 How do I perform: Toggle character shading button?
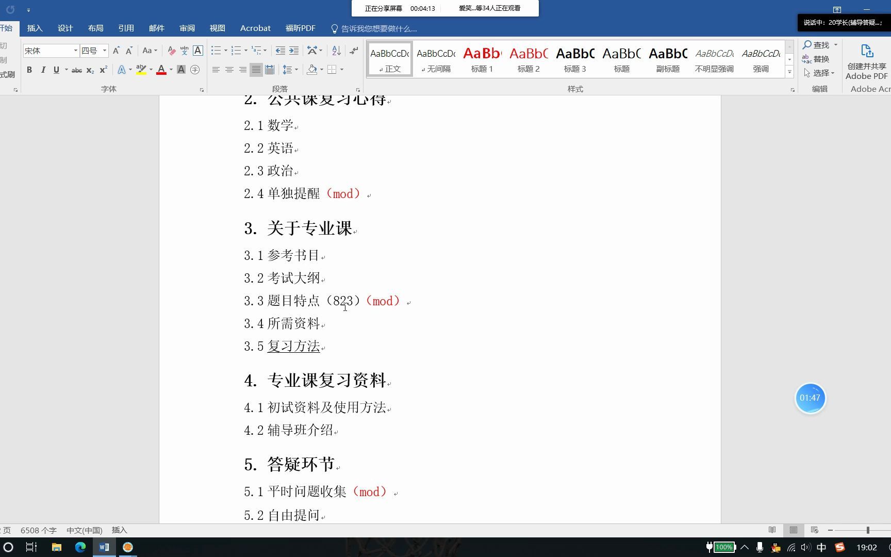181,70
